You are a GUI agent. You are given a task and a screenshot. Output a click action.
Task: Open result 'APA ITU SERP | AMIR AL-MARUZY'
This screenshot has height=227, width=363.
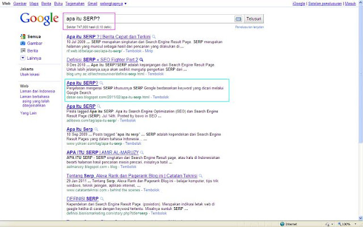[x=103, y=153]
